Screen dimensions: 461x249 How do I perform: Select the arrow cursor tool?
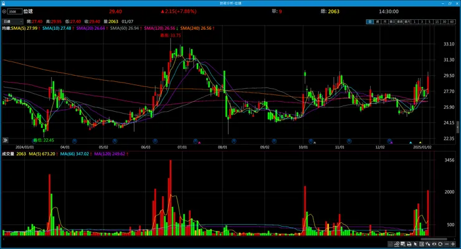coord(415,244)
